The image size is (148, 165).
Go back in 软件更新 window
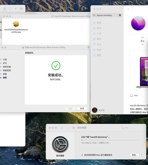coord(62,128)
